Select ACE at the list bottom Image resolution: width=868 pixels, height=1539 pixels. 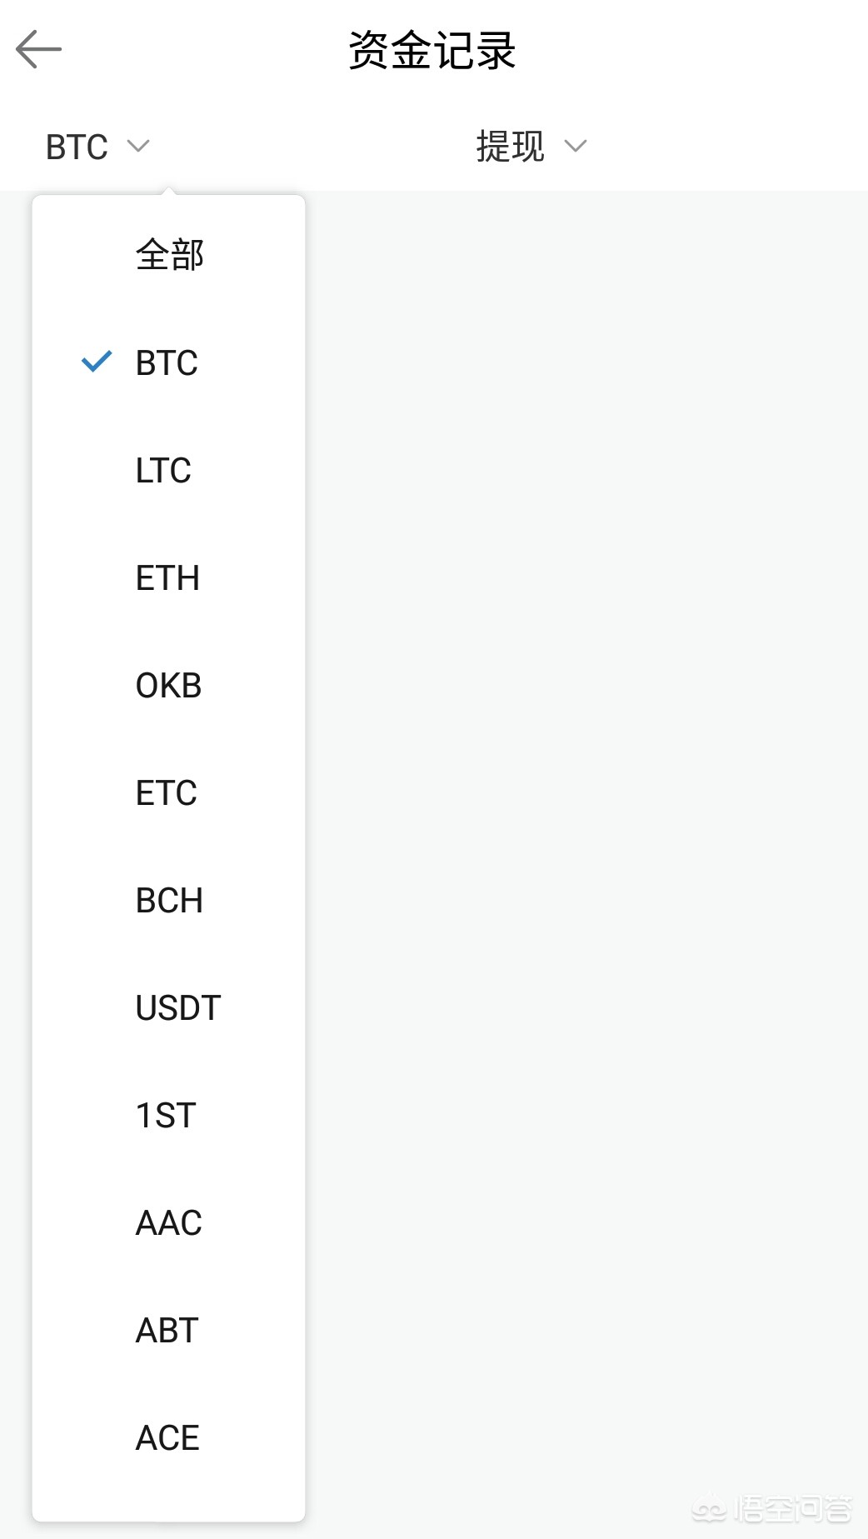[167, 1438]
